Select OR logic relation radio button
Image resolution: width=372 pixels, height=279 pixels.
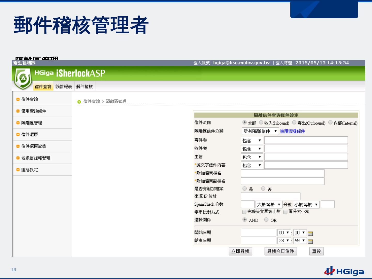click(266, 220)
